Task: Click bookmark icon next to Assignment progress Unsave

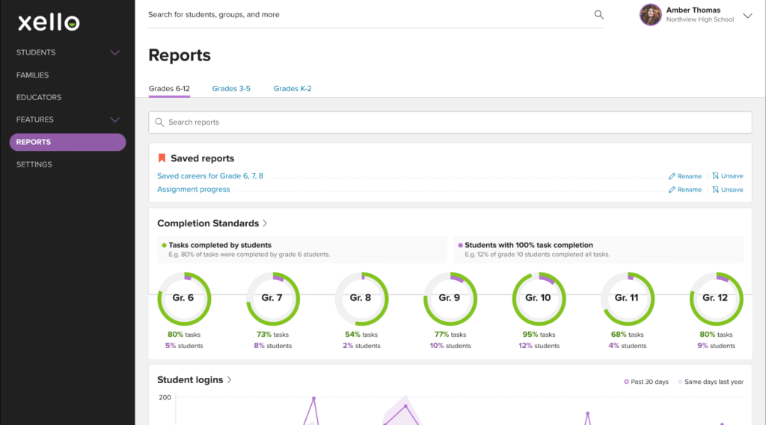Action: pyautogui.click(x=715, y=189)
